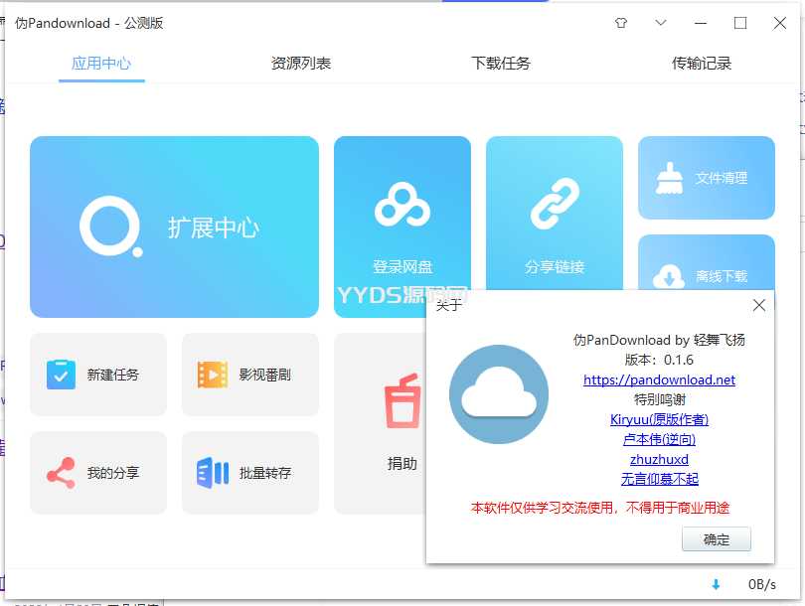Click the 我的分享 share icon
The height and width of the screenshot is (606, 805).
[62, 473]
